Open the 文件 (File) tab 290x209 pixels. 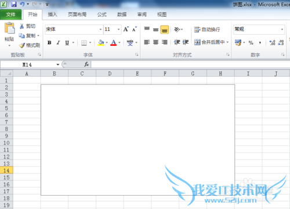10,15
